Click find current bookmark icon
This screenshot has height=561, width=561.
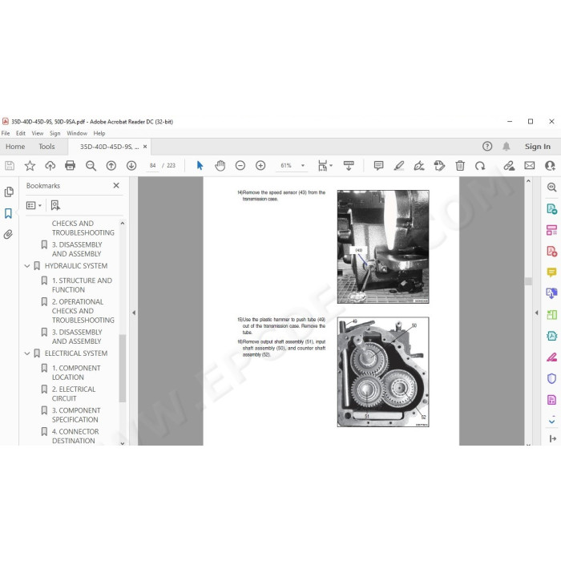point(55,205)
